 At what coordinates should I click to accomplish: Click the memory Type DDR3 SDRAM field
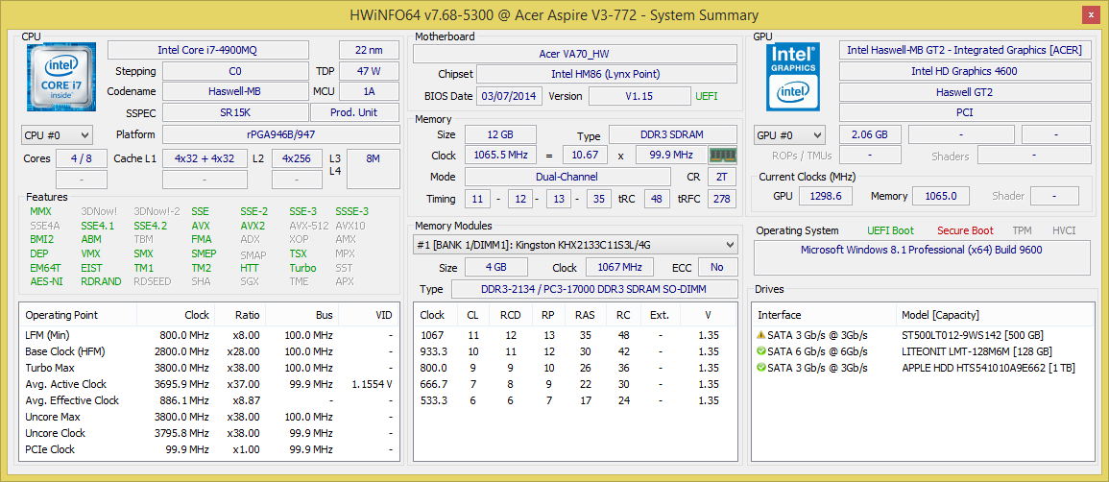click(x=673, y=134)
